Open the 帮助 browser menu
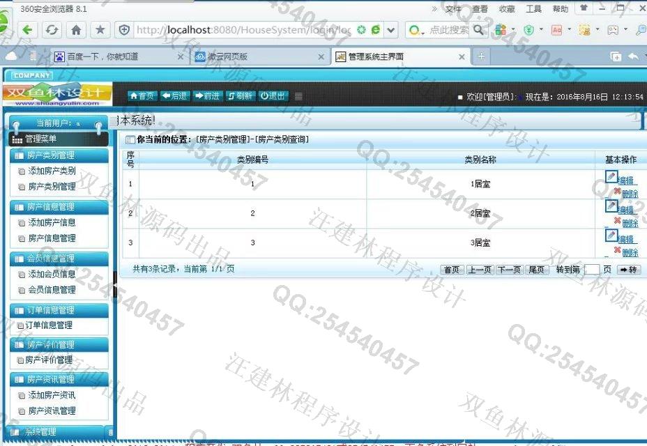647x446 pixels. coord(561,8)
